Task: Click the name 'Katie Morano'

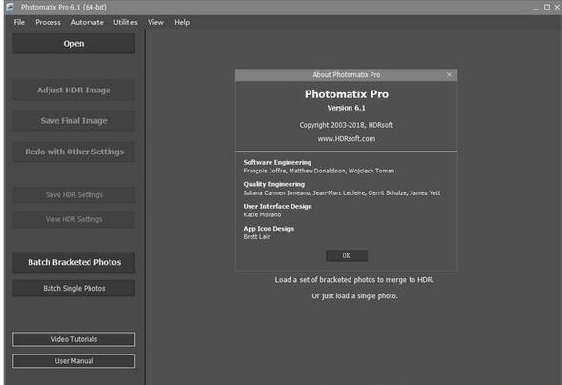Action: point(262,214)
